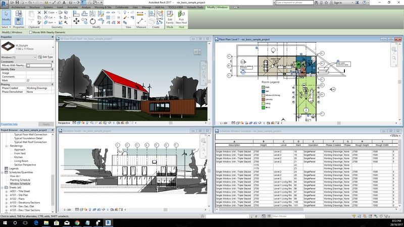This screenshot has width=404, height=227.
Task: Toggle Moves With Nearby Elements in options bar
Action: (31, 32)
